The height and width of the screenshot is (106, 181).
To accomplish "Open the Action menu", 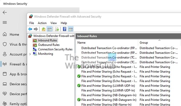I will 42,23.
